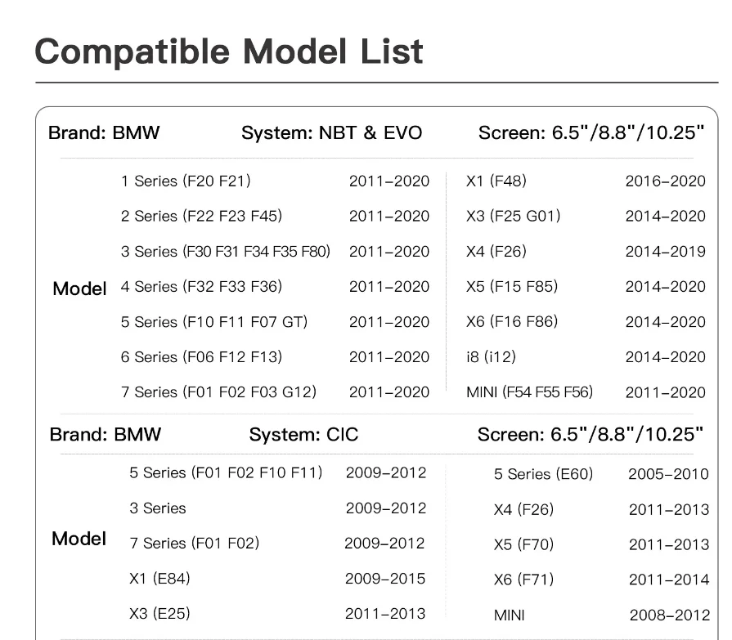Click the Compatible Model List heading

(229, 52)
